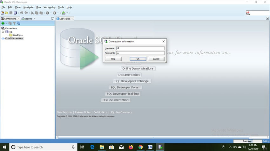
Task: Select Cloud Connections in the tree
Action: [x=14, y=38]
